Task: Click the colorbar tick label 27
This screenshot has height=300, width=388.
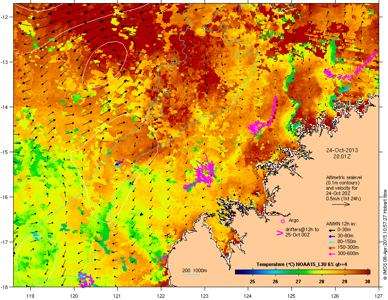Action: (298, 281)
